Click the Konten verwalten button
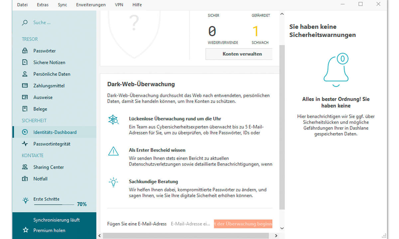The height and width of the screenshot is (239, 399). tap(239, 54)
